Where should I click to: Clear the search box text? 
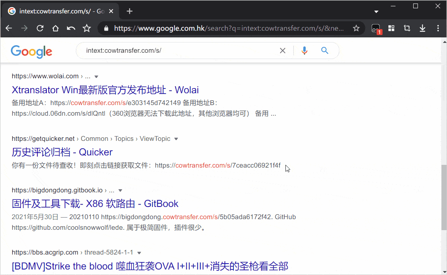click(282, 50)
